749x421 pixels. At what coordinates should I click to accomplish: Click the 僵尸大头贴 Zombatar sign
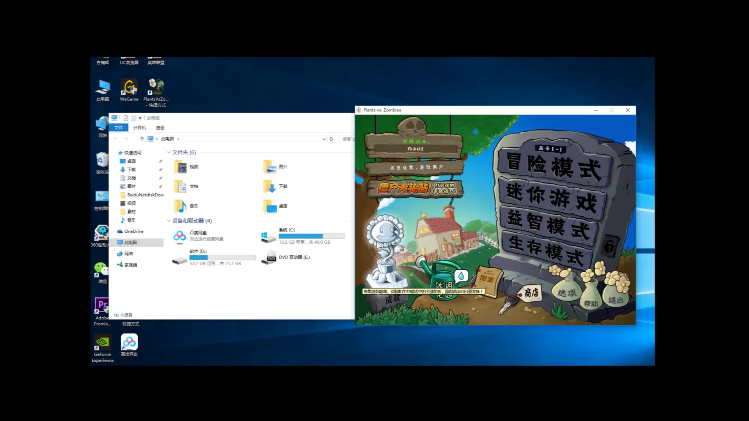tap(416, 188)
